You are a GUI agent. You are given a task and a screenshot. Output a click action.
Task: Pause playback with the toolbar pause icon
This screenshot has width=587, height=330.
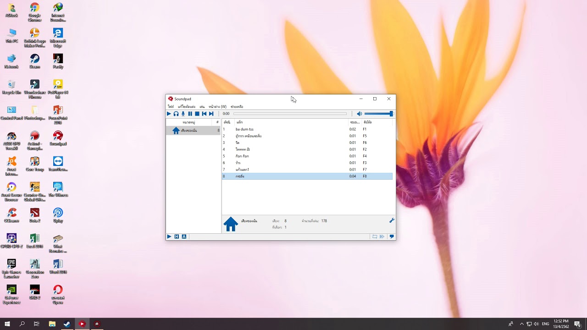(190, 114)
